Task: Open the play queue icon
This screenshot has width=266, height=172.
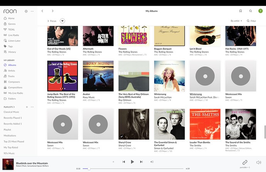Action: click(152, 162)
